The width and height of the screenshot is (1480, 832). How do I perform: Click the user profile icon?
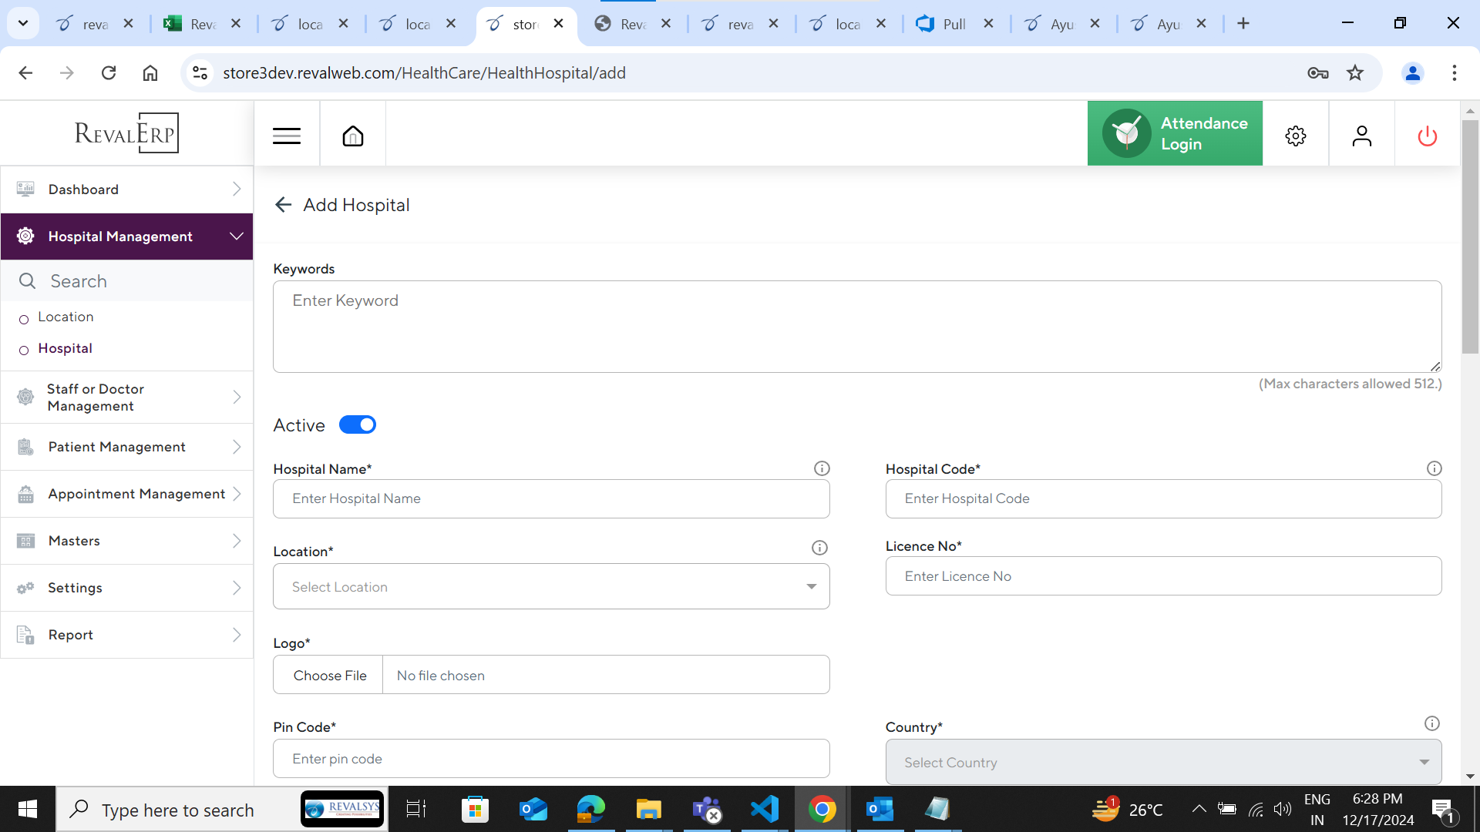coord(1361,136)
